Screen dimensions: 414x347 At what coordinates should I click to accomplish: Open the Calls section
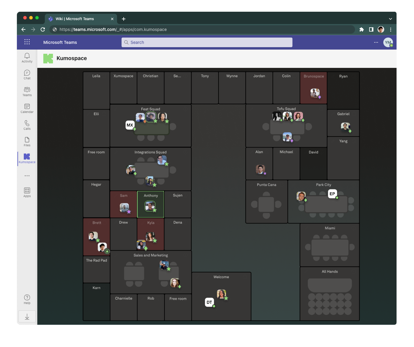(x=27, y=125)
